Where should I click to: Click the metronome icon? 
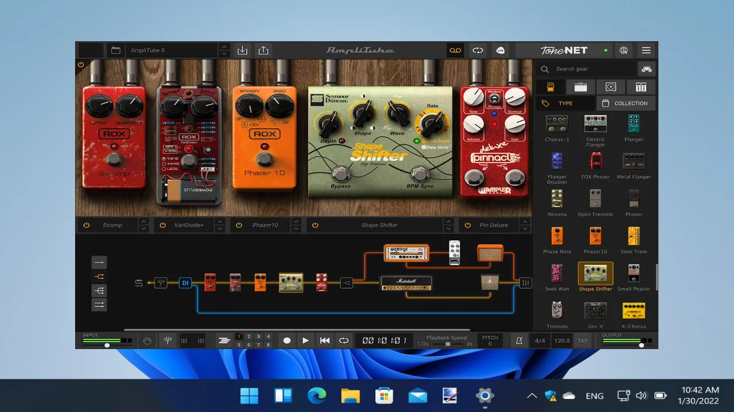click(519, 340)
